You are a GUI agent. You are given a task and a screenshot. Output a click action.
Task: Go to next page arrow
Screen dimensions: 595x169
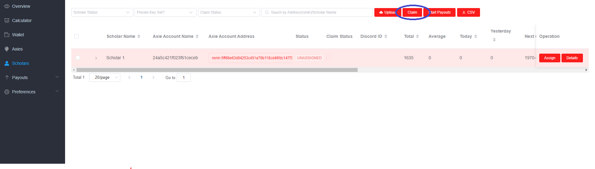point(153,78)
